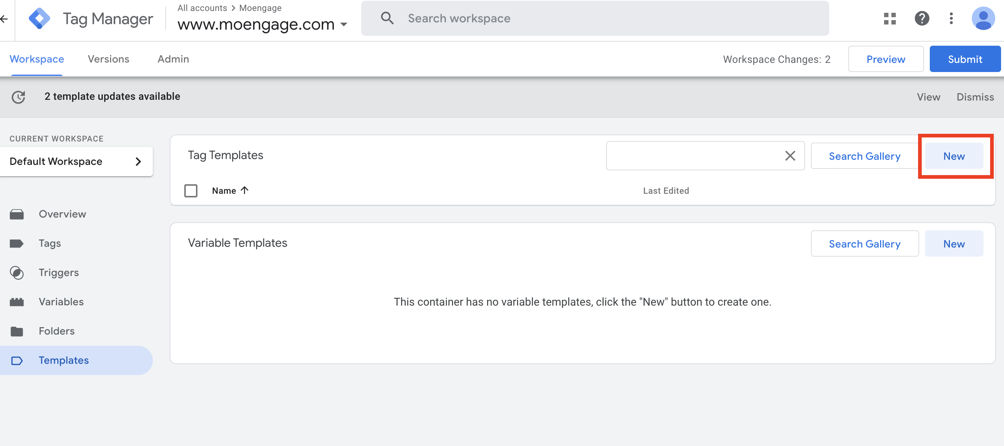The height and width of the screenshot is (446, 1004).
Task: Switch to the Versions tab
Action: 108,59
